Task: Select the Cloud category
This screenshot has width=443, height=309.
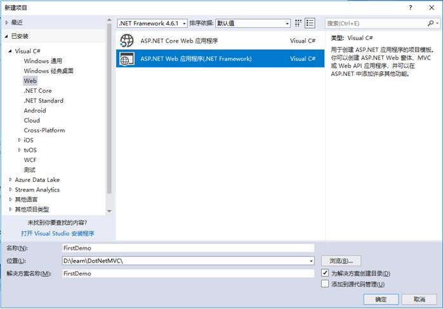Action: (32, 120)
